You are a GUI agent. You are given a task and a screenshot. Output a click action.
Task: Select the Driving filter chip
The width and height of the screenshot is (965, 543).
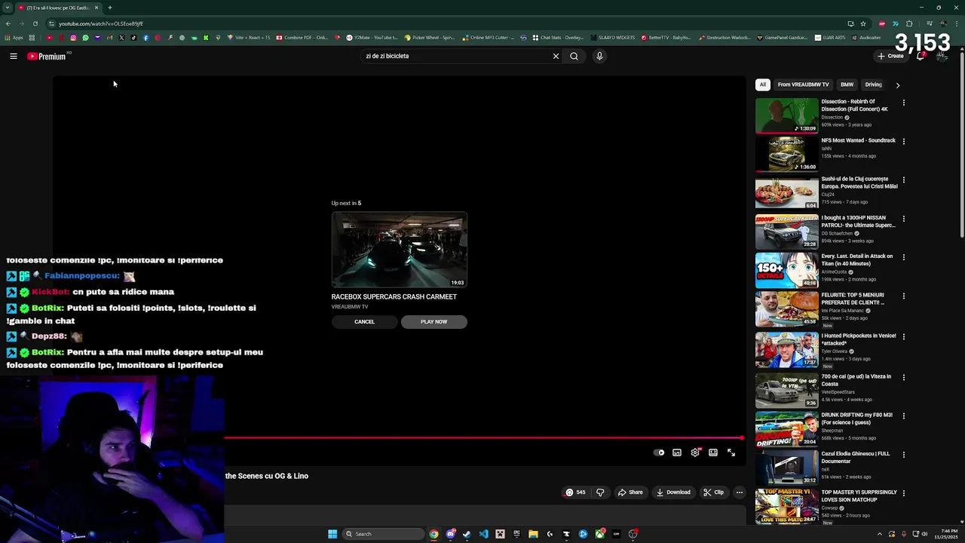pyautogui.click(x=873, y=84)
